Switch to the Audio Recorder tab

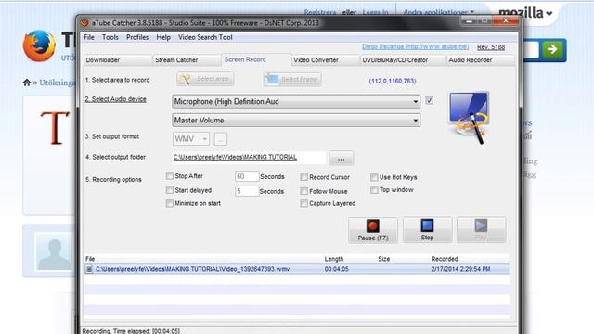click(x=481, y=60)
